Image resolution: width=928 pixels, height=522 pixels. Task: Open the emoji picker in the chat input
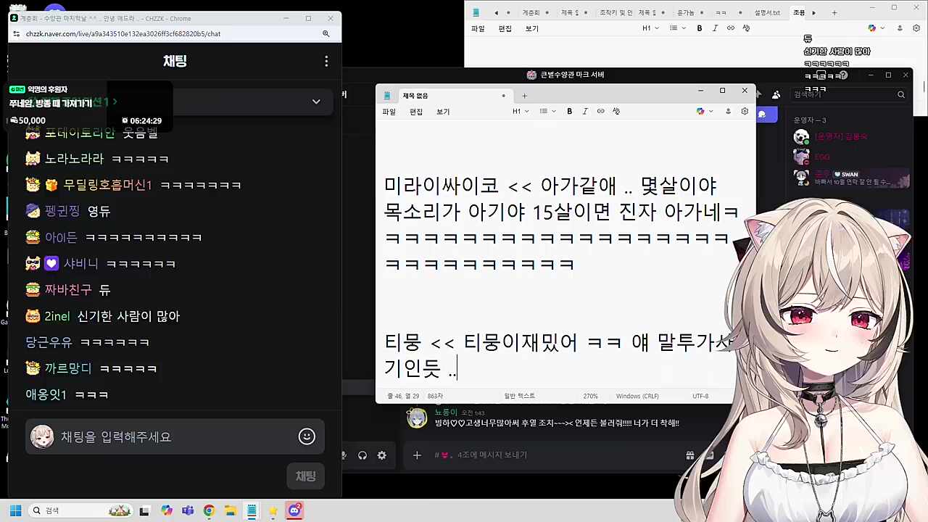(306, 436)
